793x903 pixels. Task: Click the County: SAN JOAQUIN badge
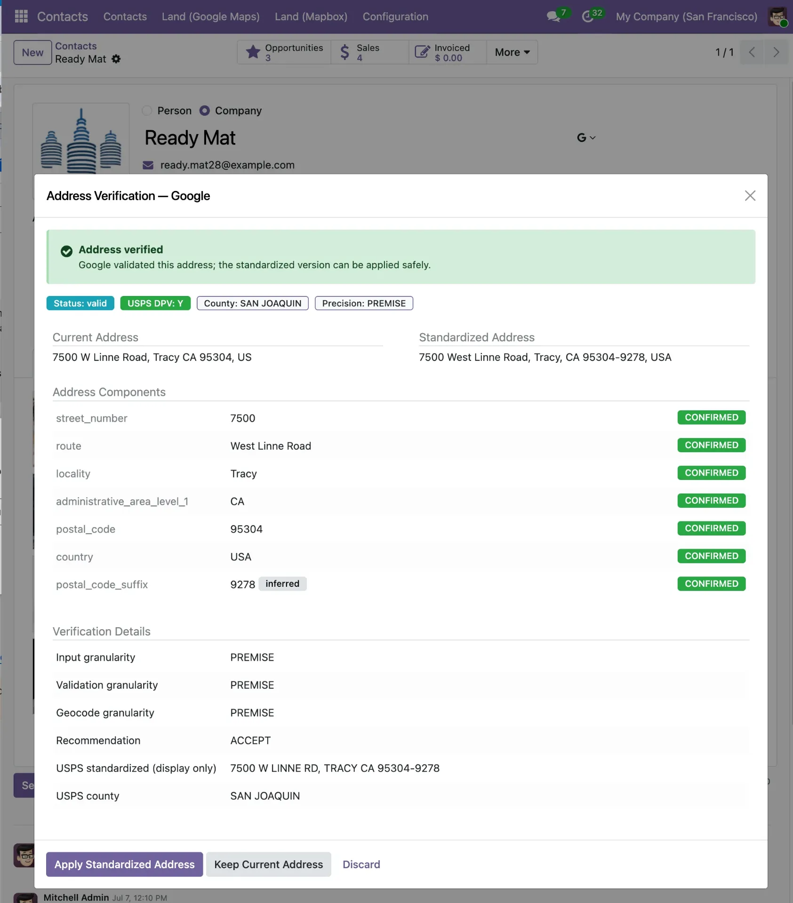coord(253,303)
